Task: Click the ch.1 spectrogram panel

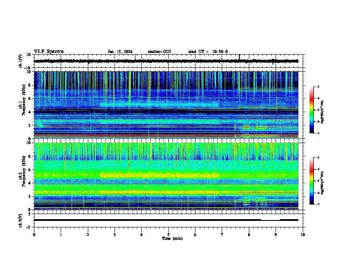Action: tap(166, 105)
